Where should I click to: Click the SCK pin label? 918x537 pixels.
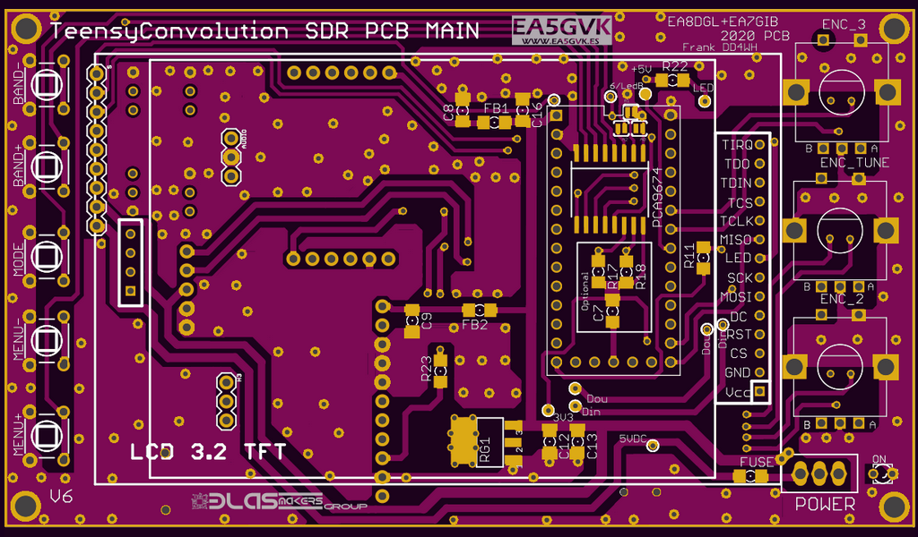click(740, 277)
